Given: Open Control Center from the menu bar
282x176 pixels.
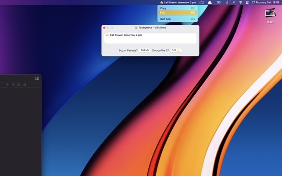Looking at the screenshot, I should pos(247,3).
